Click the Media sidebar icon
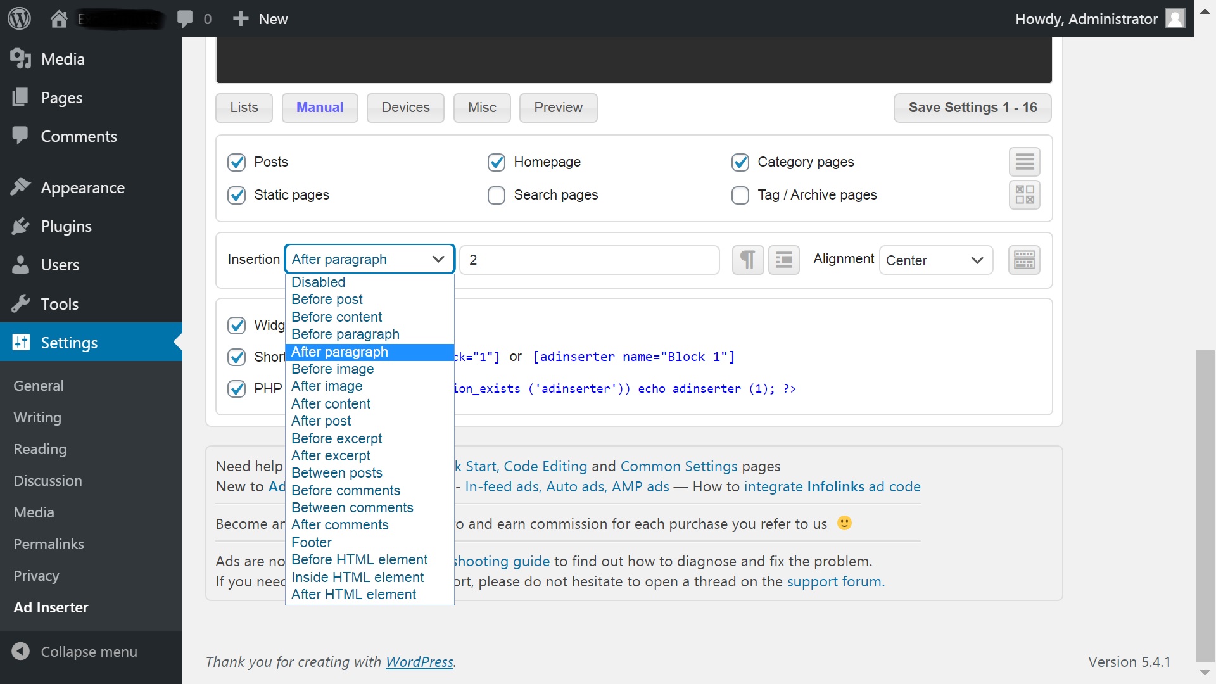Viewport: 1216px width, 684px height. point(20,59)
